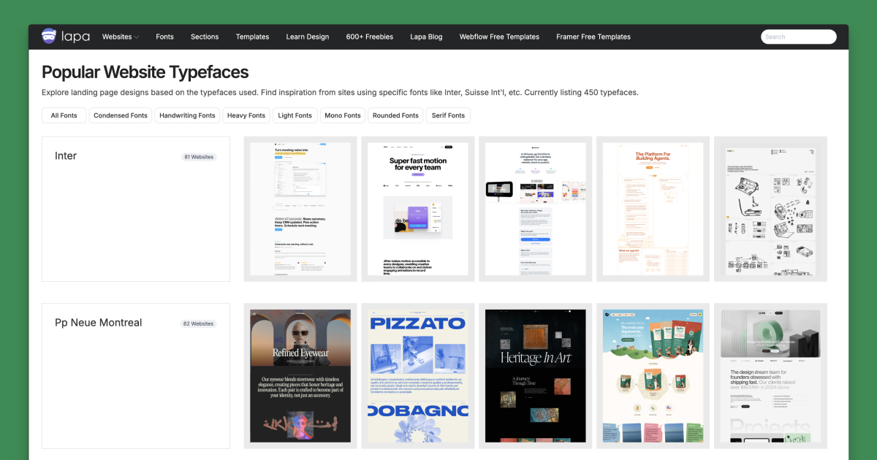Filter by Condensed Fonts
This screenshot has width=877, height=460.
pos(120,115)
